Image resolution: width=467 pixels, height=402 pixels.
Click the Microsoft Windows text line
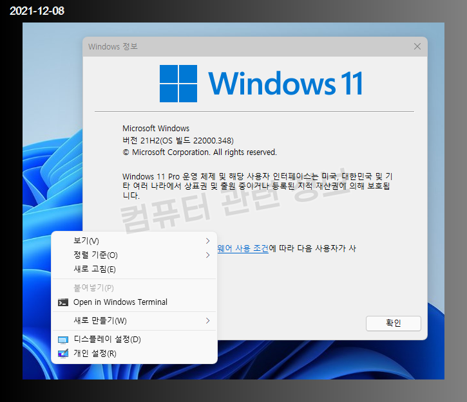point(156,129)
